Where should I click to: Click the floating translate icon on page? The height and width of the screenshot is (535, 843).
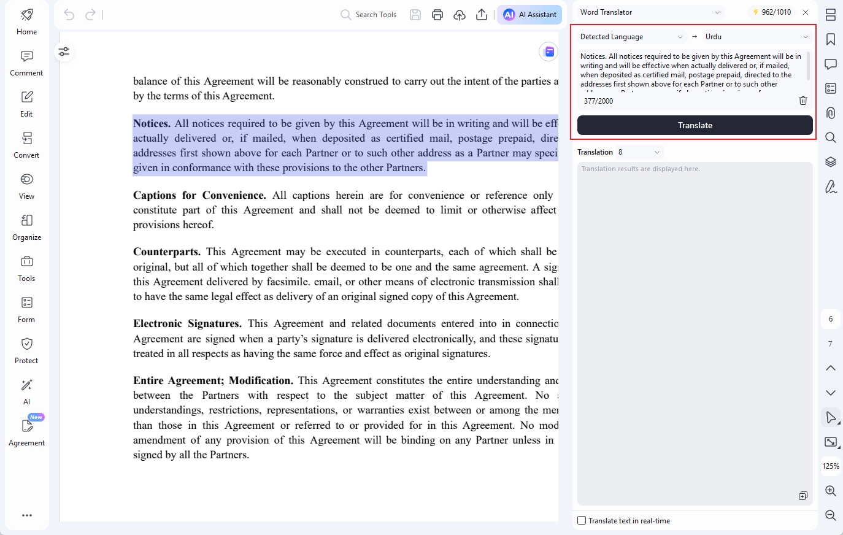[549, 52]
